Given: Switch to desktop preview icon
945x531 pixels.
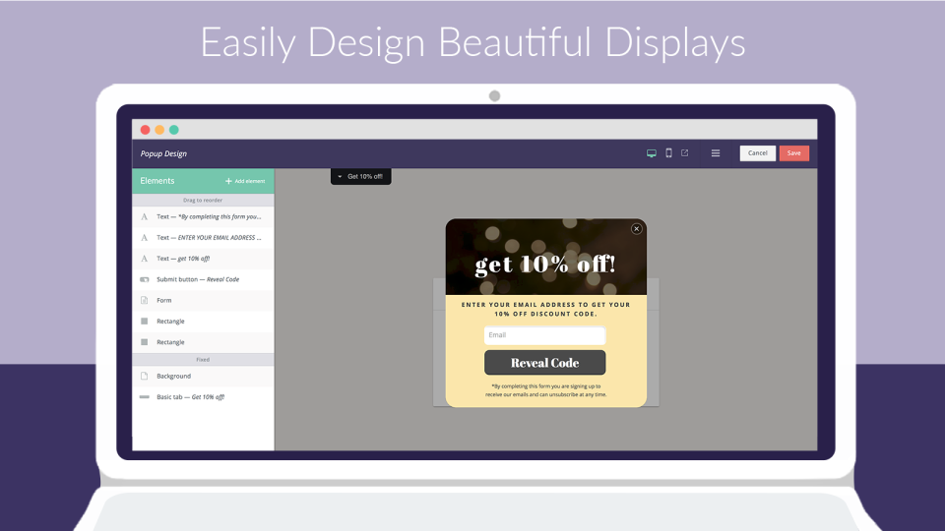Looking at the screenshot, I should pyautogui.click(x=652, y=153).
